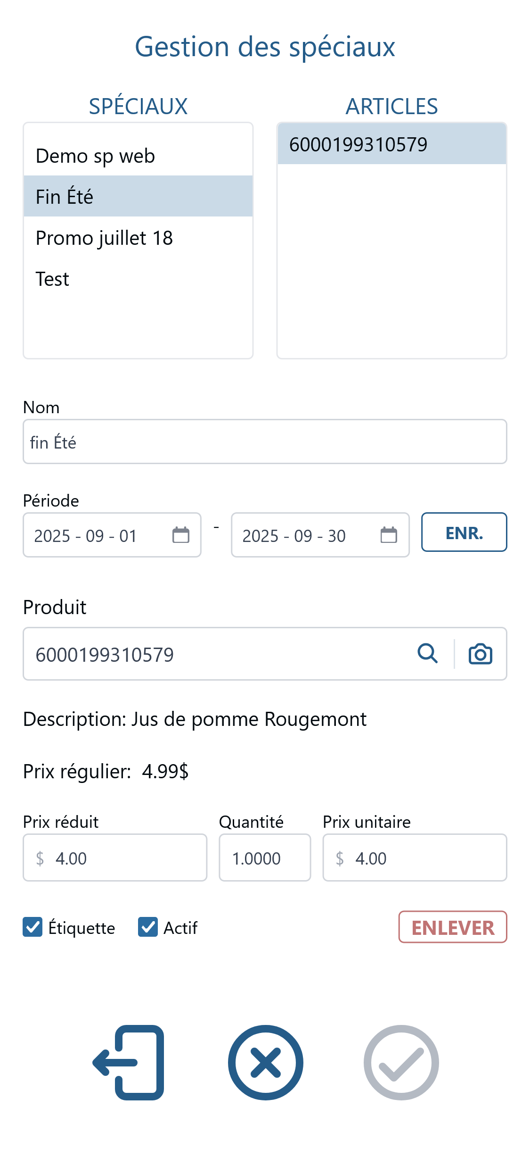Click the exit door arrow icon
Viewport: 530px width, 1149px height.
(129, 1062)
